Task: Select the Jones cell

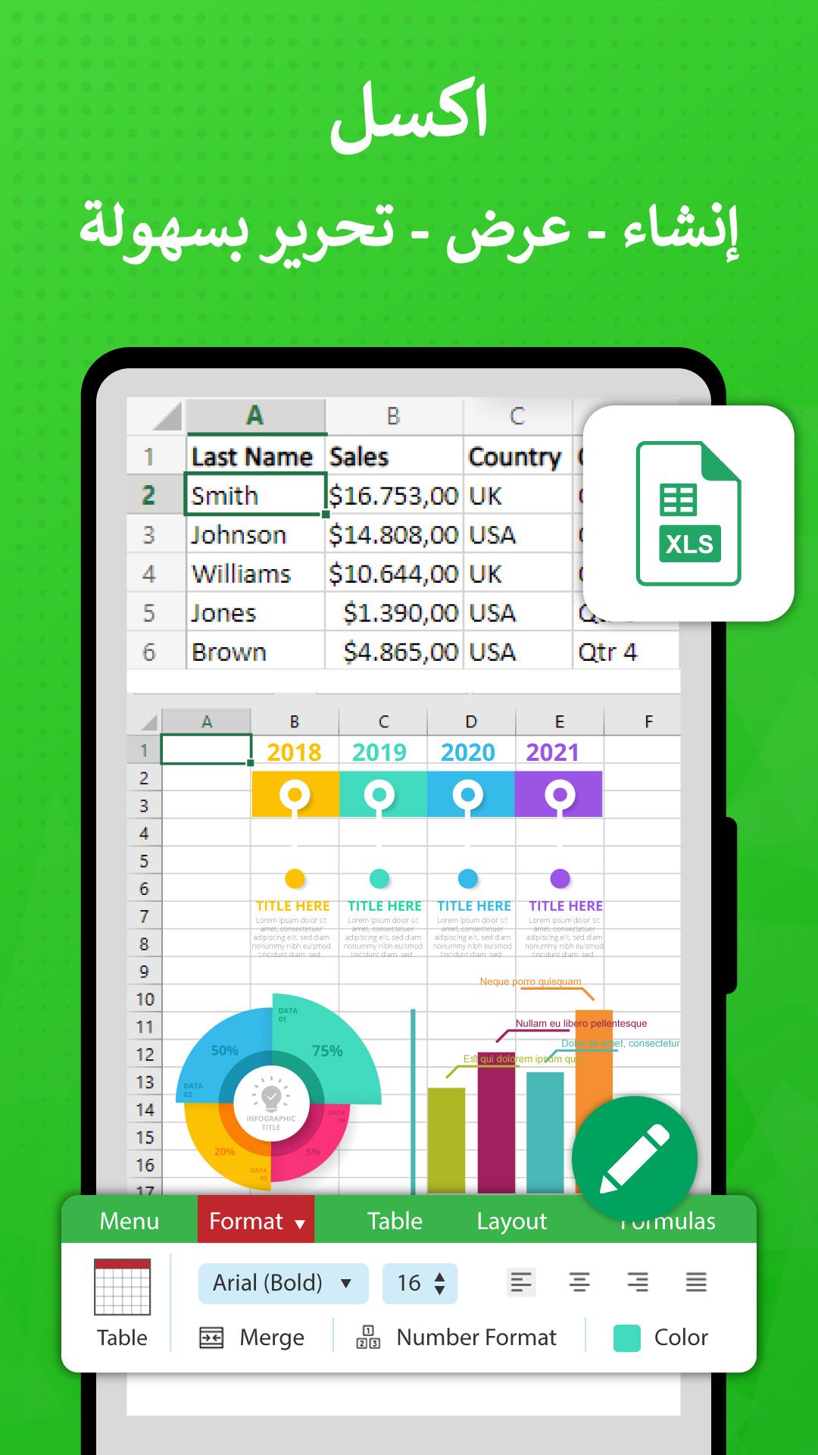Action: [x=255, y=613]
